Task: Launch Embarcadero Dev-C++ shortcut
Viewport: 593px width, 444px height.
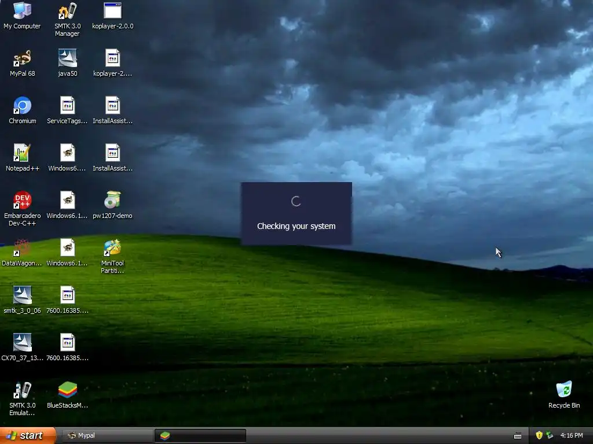Action: pyautogui.click(x=23, y=209)
